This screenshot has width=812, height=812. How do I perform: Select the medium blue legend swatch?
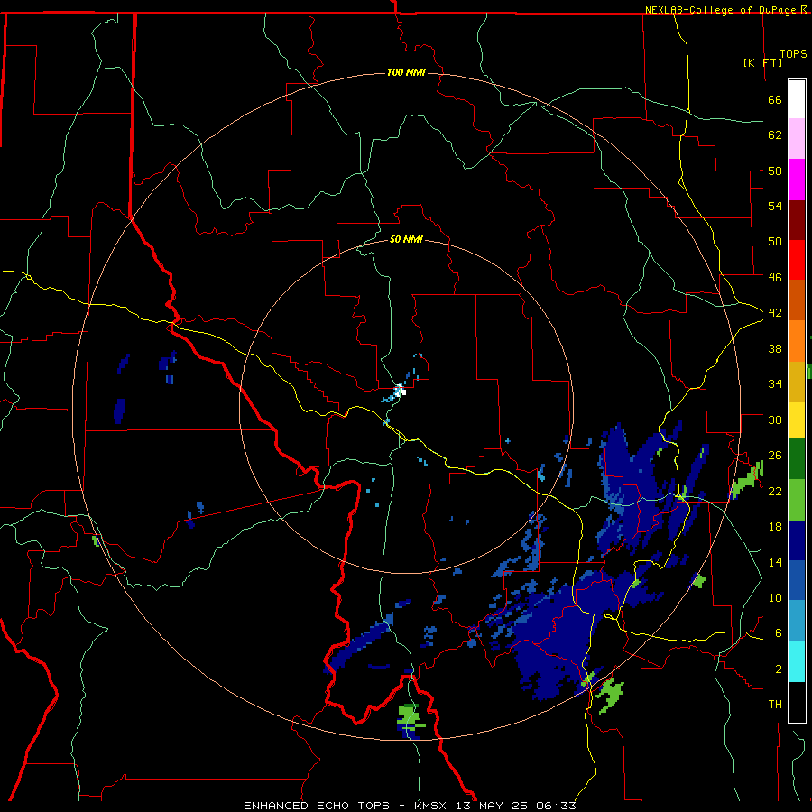tap(797, 580)
